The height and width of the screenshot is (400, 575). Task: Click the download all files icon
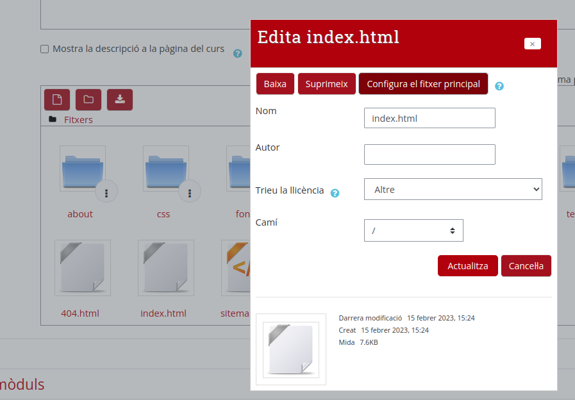click(x=120, y=99)
